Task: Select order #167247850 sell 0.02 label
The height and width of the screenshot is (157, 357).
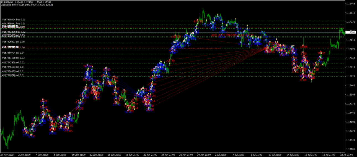Action: click(x=14, y=63)
